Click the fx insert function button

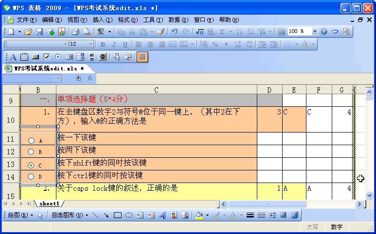click(90, 78)
